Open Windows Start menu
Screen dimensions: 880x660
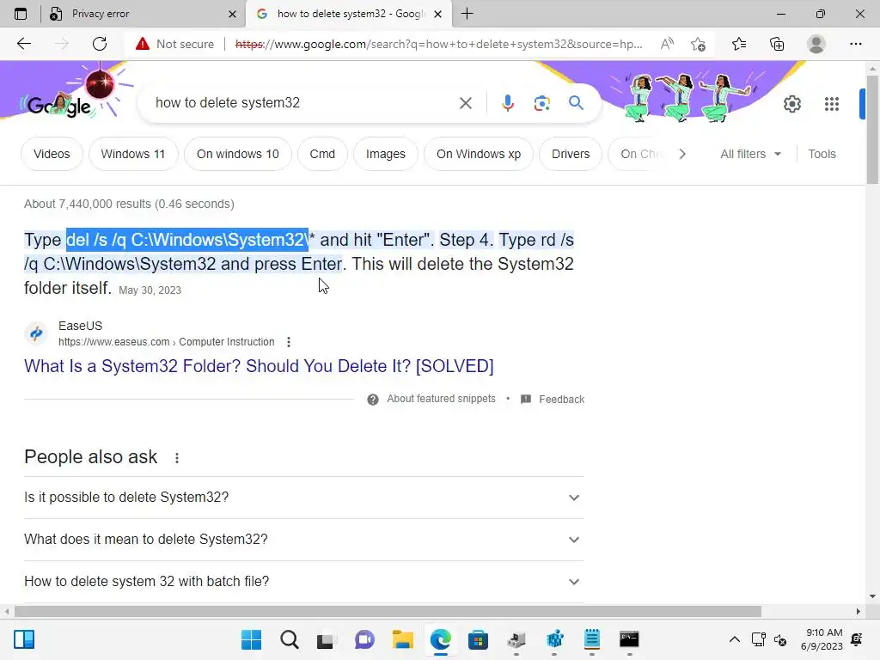(x=251, y=639)
